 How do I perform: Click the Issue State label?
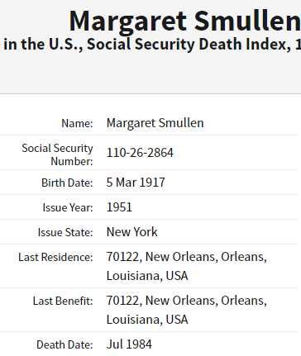[x=65, y=232]
